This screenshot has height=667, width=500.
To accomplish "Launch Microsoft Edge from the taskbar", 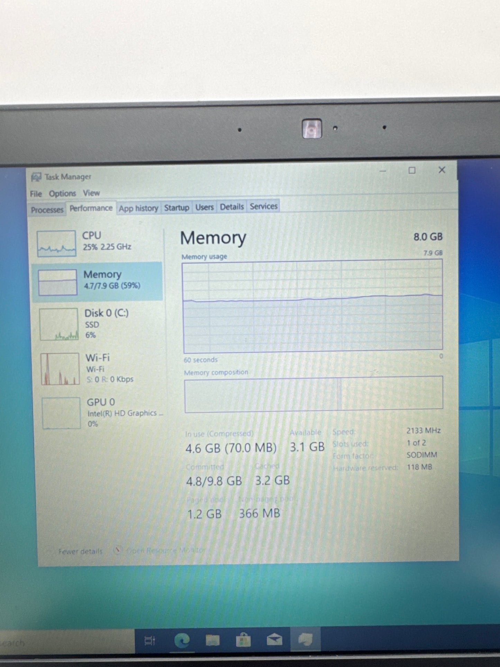I will point(182,641).
